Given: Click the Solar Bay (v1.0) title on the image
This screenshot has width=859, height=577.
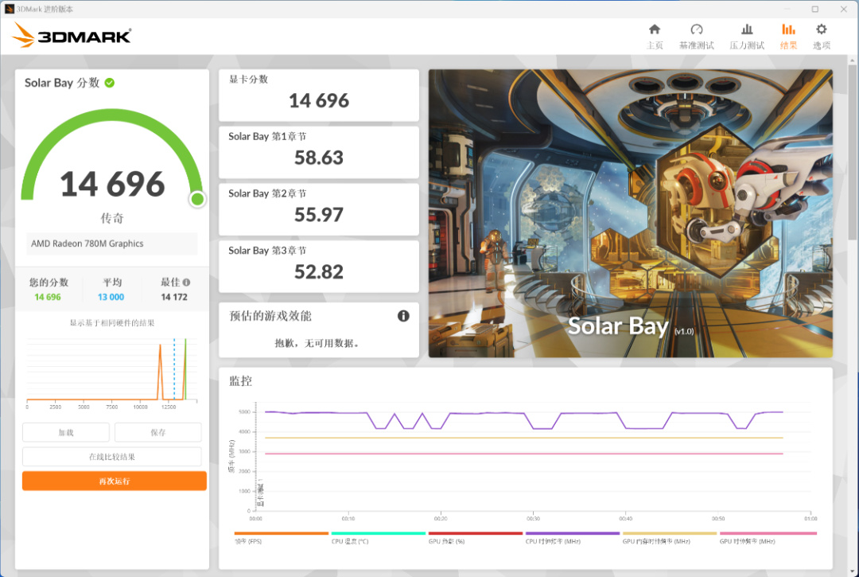Looking at the screenshot, I should 631,326.
